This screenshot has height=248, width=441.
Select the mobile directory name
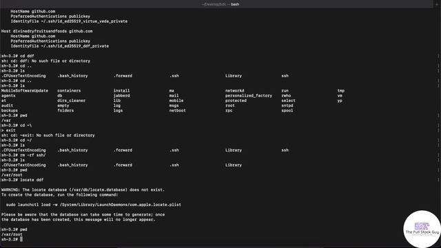(176, 101)
